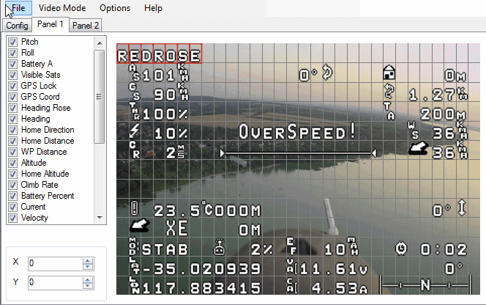This screenshot has height=305, width=486.
Task: Click the vertical up-down arrow icon
Action: [462, 207]
